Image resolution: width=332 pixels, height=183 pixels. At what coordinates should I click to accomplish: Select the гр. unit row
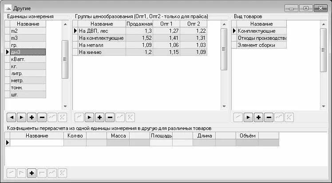pos(28,45)
